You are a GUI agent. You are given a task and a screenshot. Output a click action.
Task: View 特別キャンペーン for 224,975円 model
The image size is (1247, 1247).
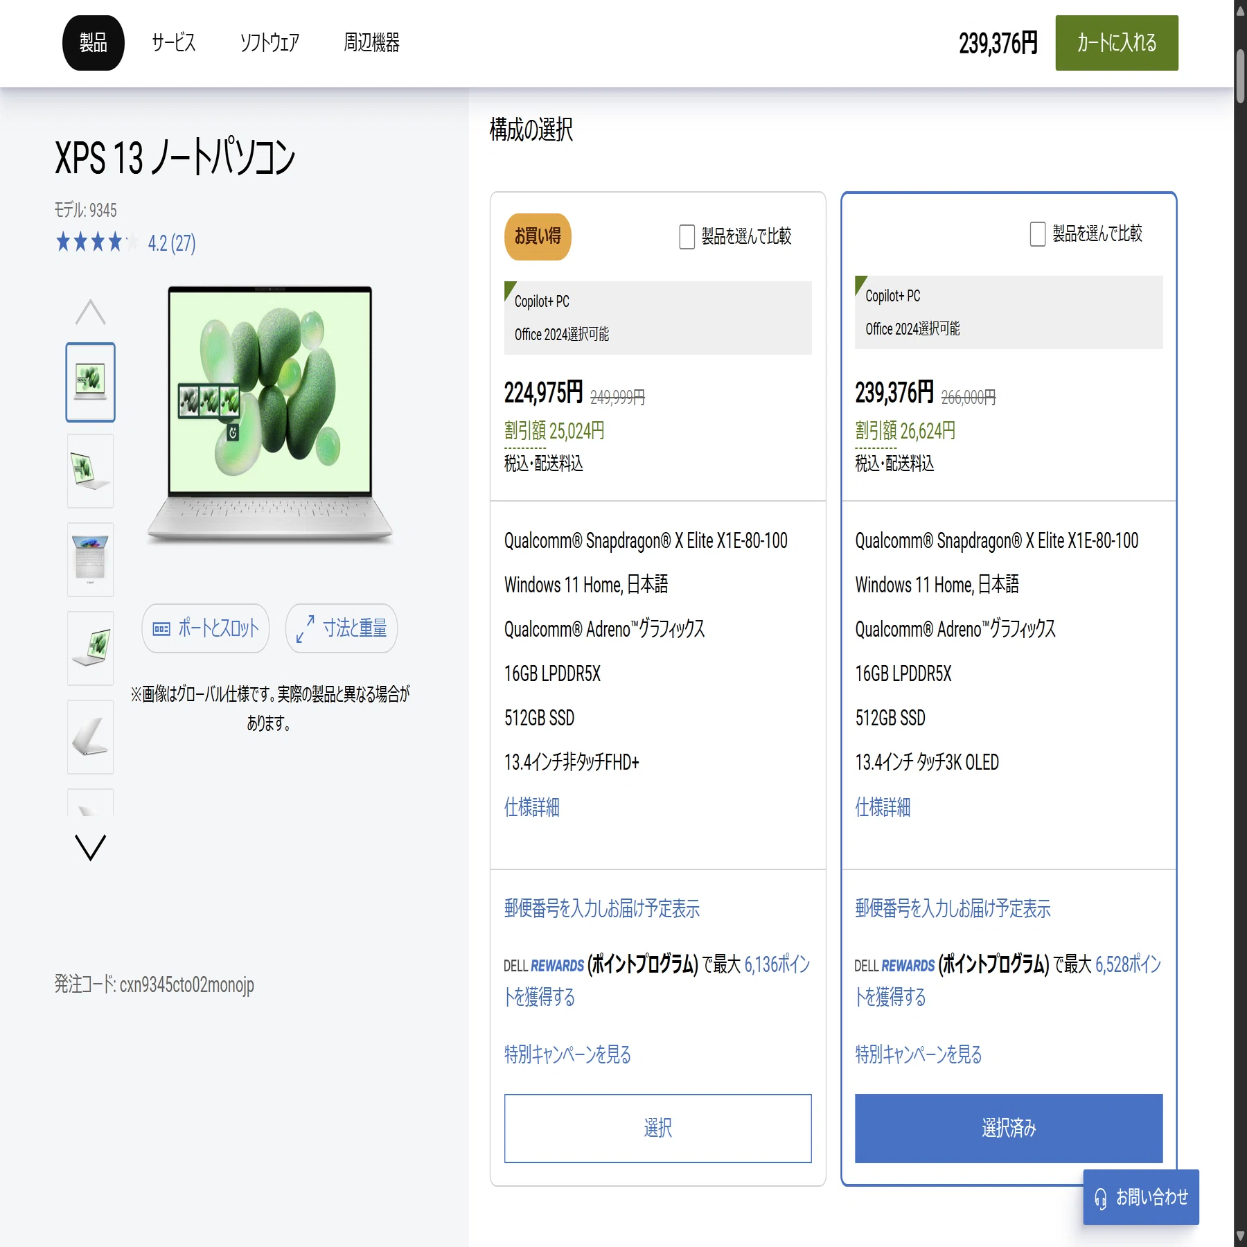pyautogui.click(x=567, y=1054)
